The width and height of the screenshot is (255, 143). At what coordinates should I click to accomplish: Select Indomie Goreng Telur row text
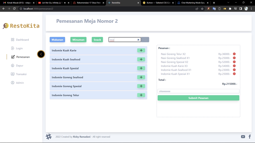point(65,95)
